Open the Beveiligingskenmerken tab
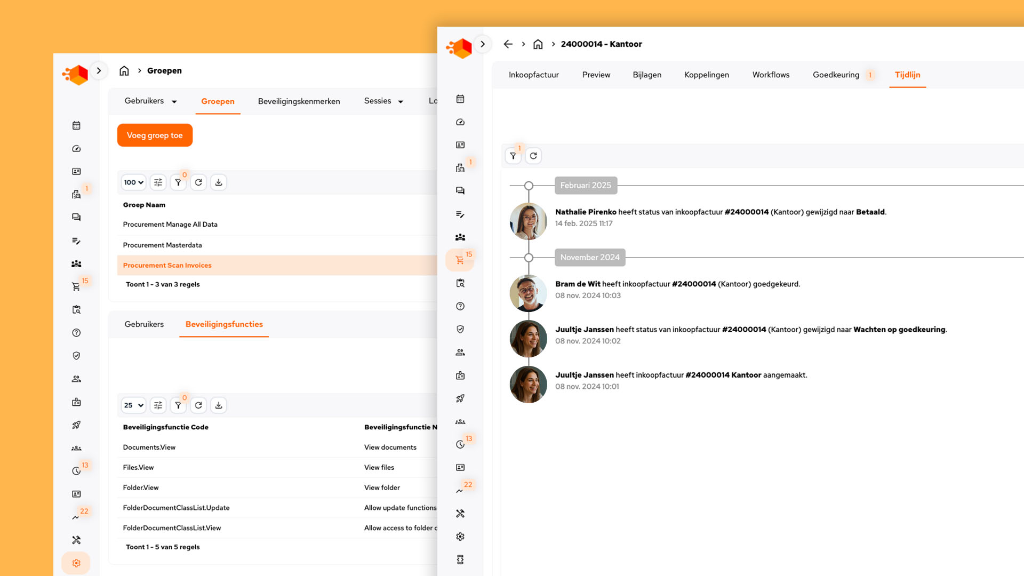The height and width of the screenshot is (576, 1024). pos(299,101)
